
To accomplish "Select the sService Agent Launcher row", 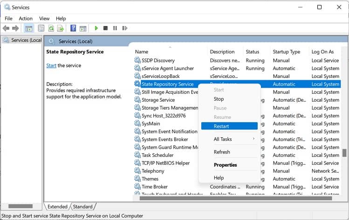I will click(237, 68).
